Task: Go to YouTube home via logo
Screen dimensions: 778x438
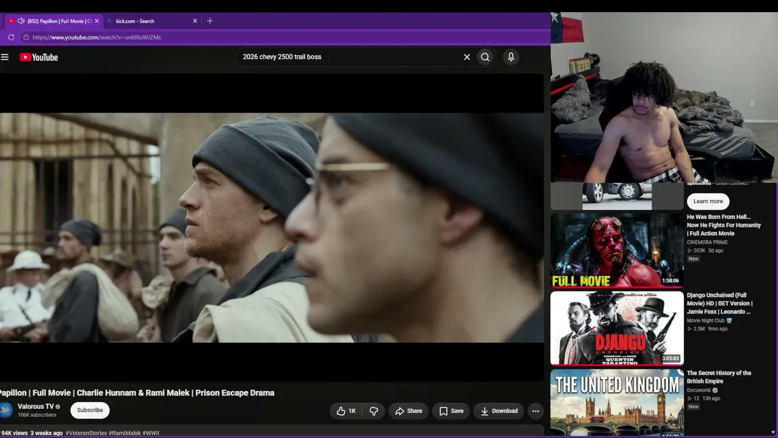Action: click(x=38, y=57)
